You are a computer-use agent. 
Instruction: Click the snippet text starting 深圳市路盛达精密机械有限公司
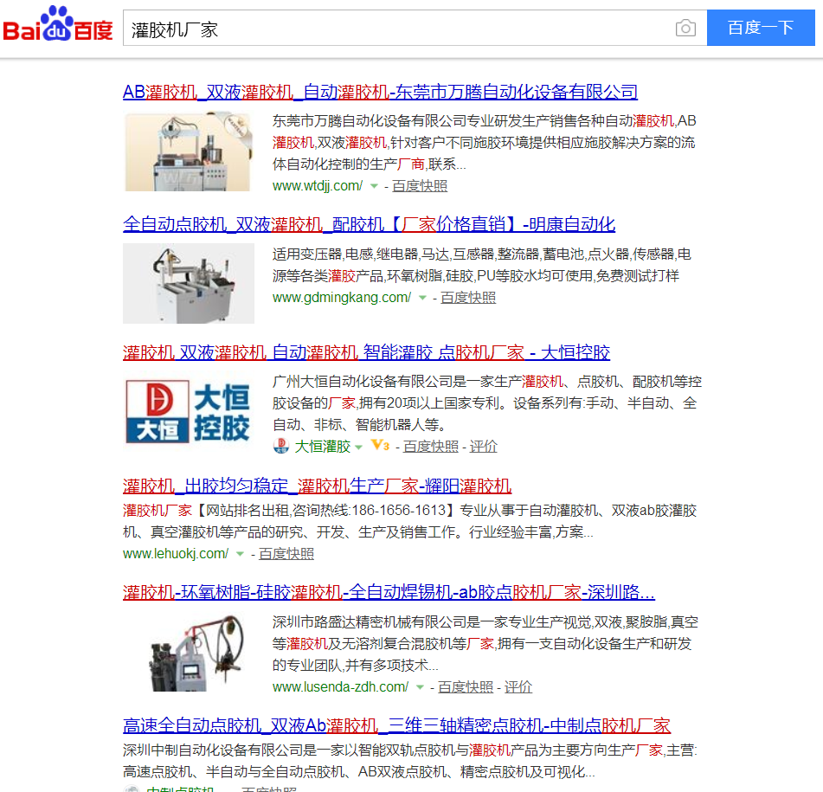pyautogui.click(x=485, y=644)
